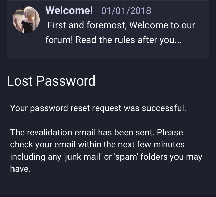Open the Welcome! announcement title
The height and width of the screenshot is (197, 216).
(x=69, y=10)
